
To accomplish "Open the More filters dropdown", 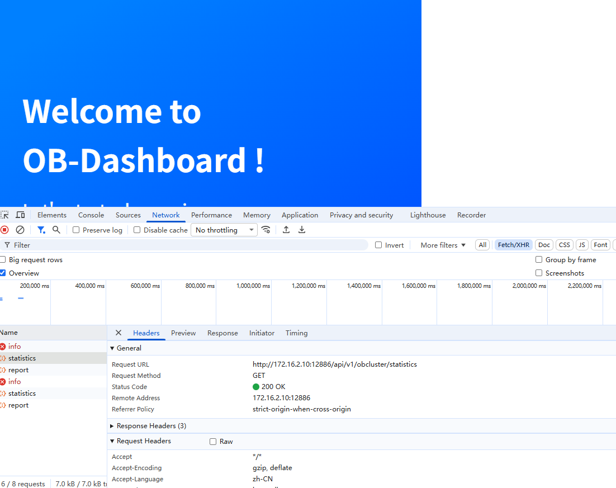I will tap(443, 245).
